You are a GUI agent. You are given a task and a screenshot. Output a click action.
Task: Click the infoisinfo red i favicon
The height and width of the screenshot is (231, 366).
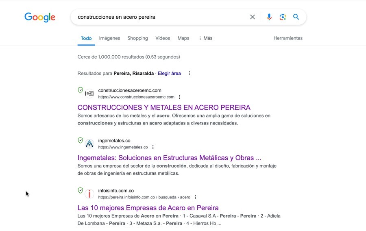point(89,194)
